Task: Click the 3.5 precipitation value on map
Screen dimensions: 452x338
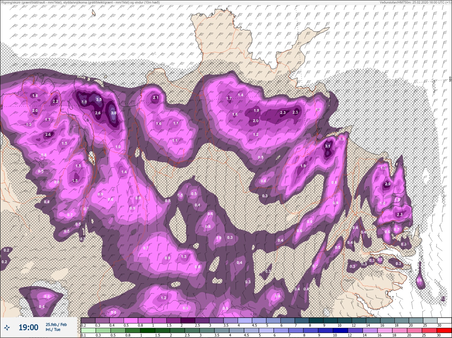Action: click(x=99, y=99)
